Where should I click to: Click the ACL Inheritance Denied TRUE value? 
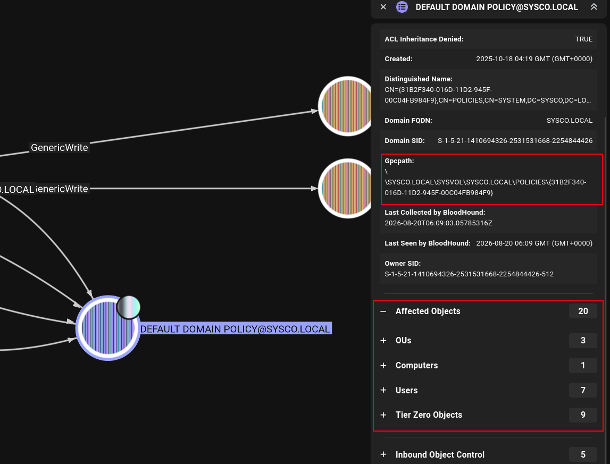[x=583, y=39]
